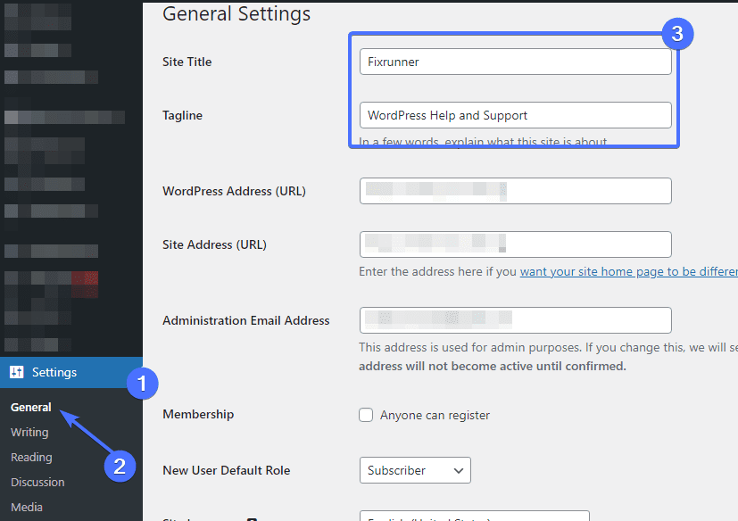
Task: Click the 'Anyone can register' label text
Action: click(435, 415)
